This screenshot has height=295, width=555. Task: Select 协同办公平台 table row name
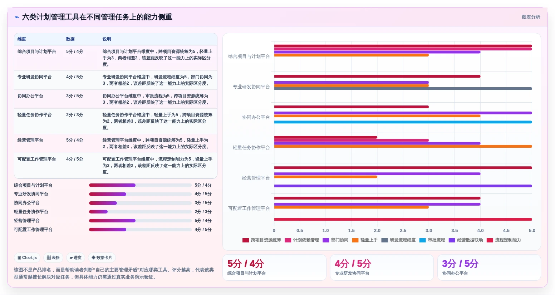click(x=30, y=96)
